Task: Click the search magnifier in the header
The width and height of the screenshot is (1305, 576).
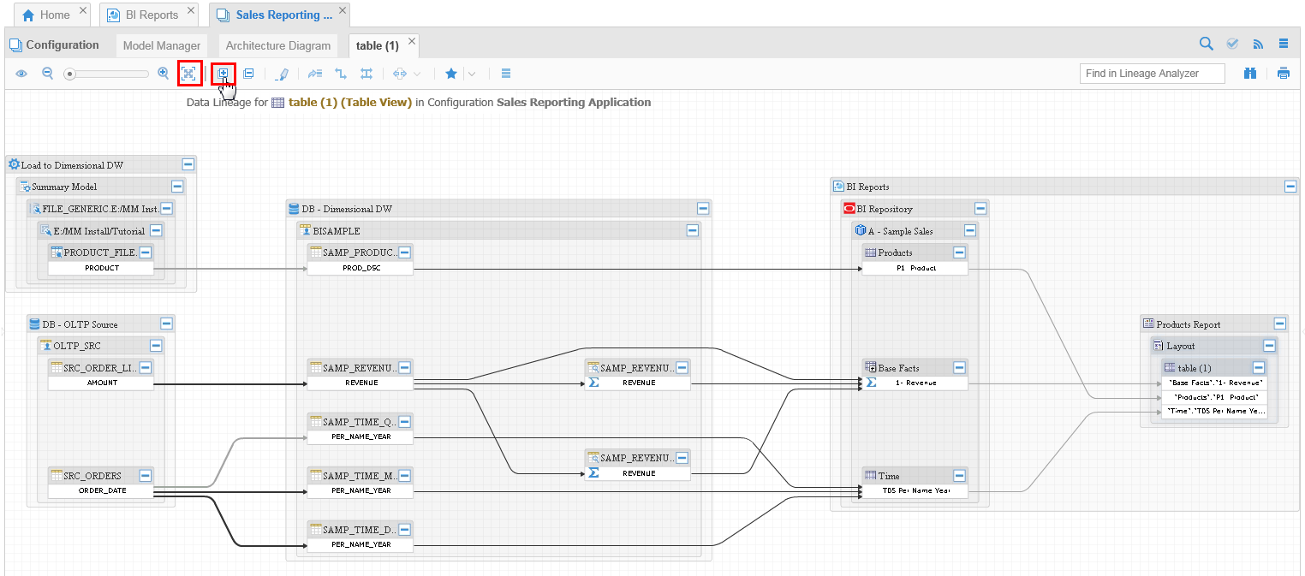Action: pyautogui.click(x=1206, y=43)
